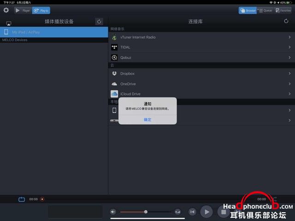Switch to the Play to tab

[x=41, y=11]
